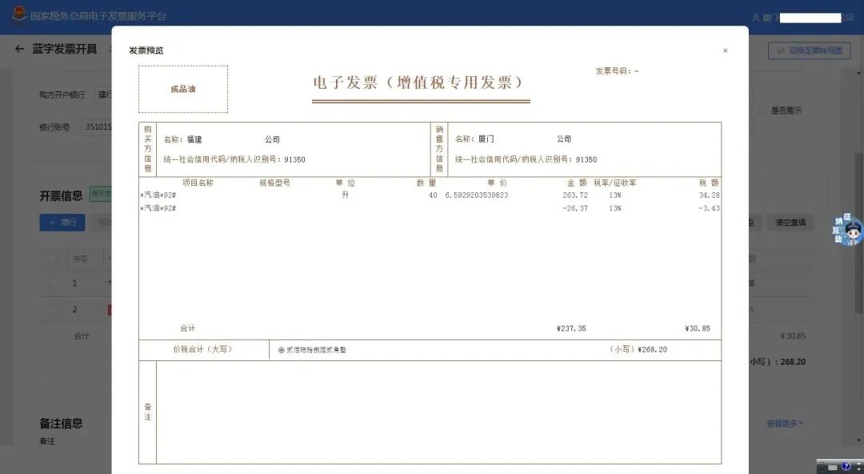Click the 备注 remarks area on invoice
Viewport: 864px width, 474px height.
[x=438, y=412]
